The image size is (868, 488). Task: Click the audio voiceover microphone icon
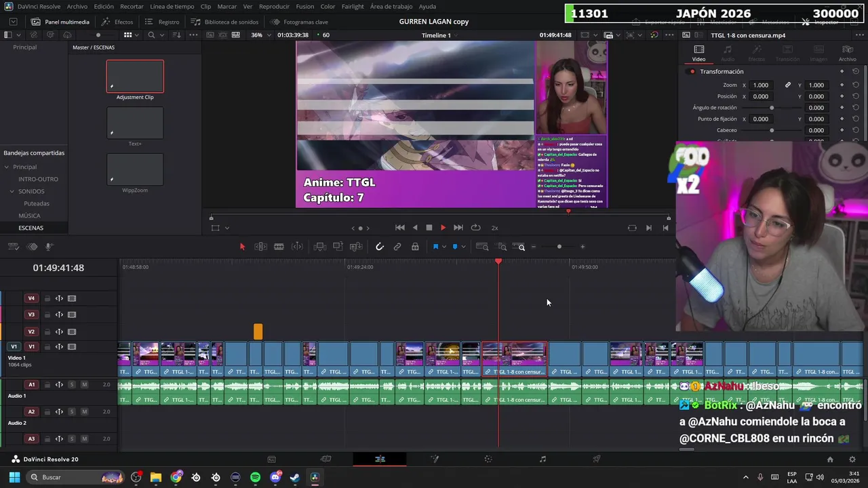coord(49,247)
